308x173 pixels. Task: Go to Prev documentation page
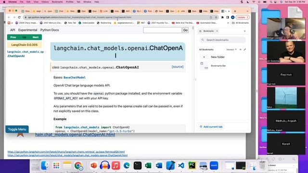pyautogui.click(x=13, y=37)
